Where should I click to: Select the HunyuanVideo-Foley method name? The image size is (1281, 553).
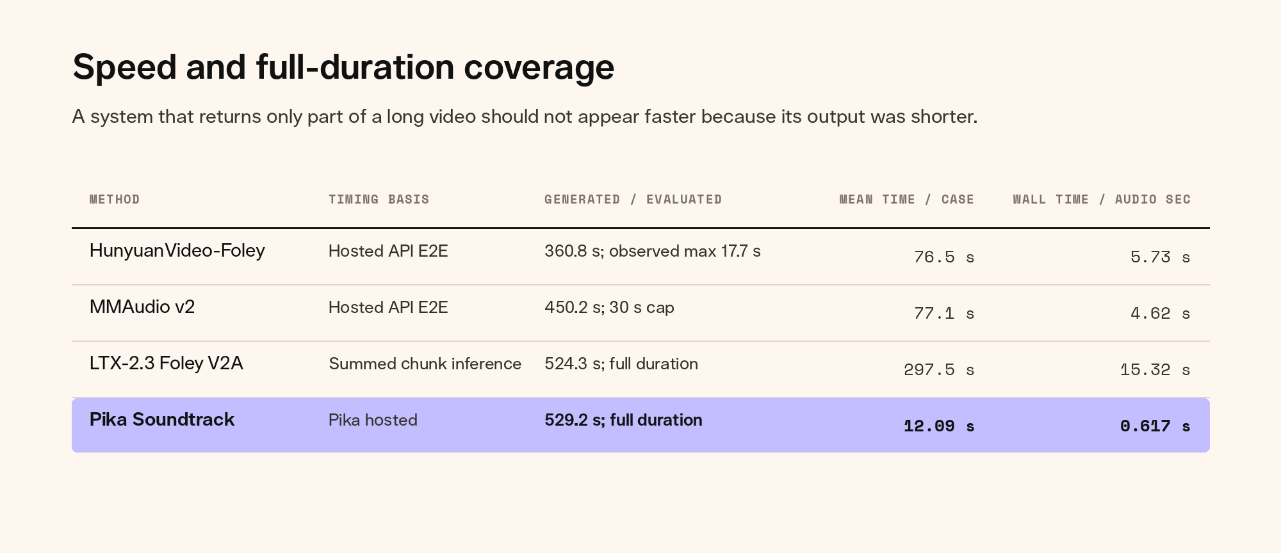[x=177, y=250]
